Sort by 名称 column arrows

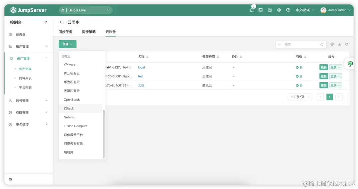(x=147, y=57)
